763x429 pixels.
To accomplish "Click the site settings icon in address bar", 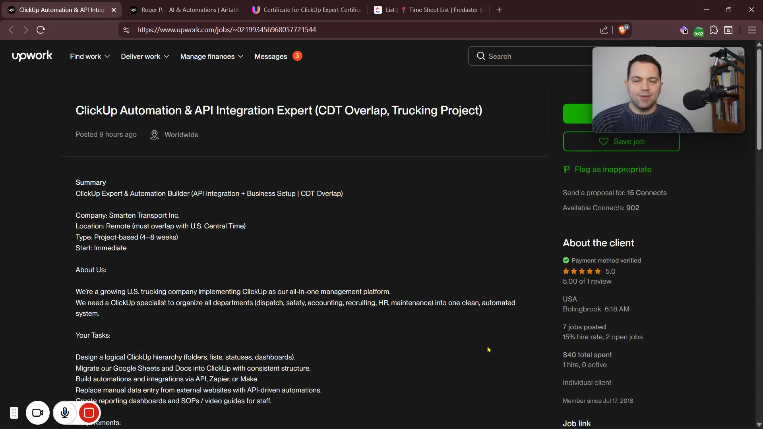I will click(126, 30).
